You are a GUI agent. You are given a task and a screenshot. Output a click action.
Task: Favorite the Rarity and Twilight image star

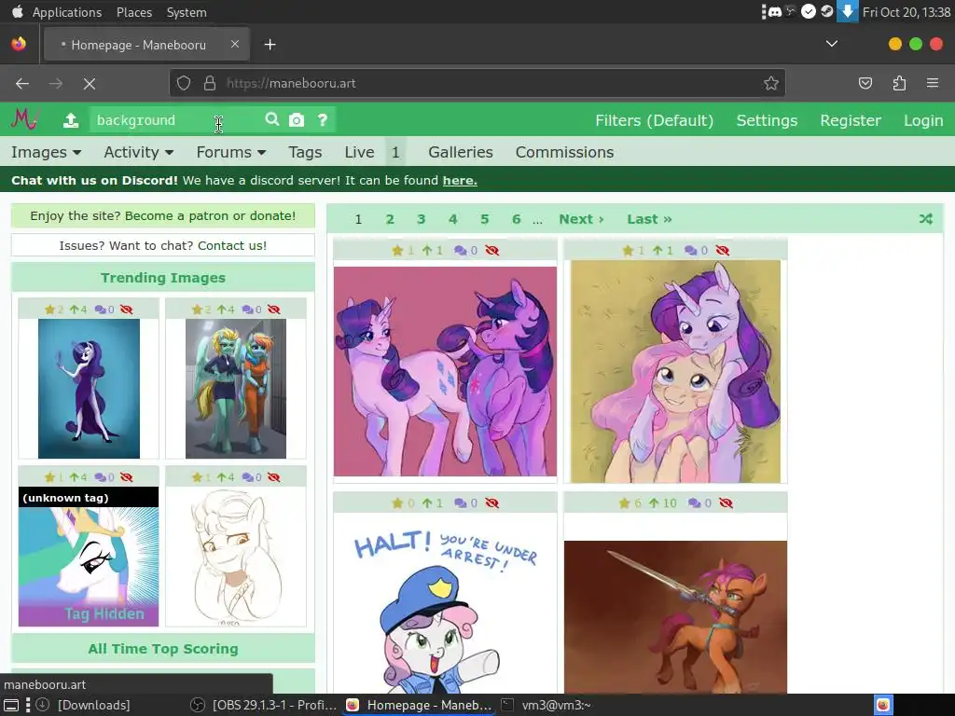[x=397, y=250]
